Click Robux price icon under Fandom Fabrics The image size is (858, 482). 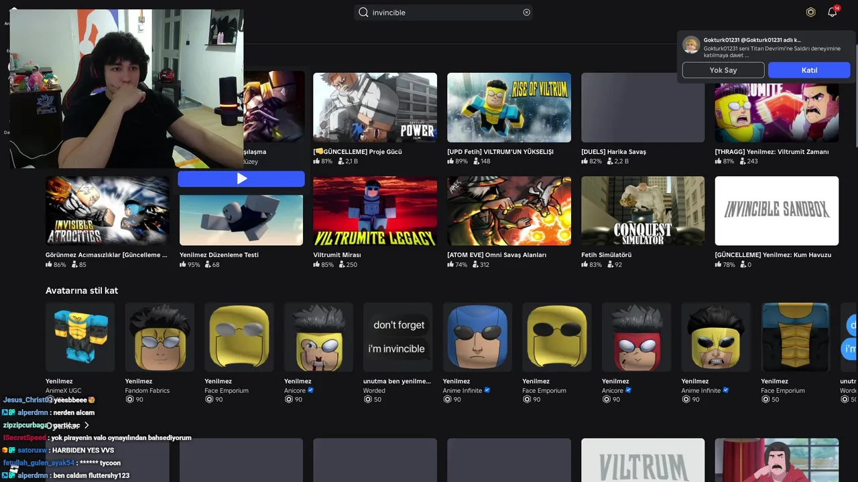point(129,400)
